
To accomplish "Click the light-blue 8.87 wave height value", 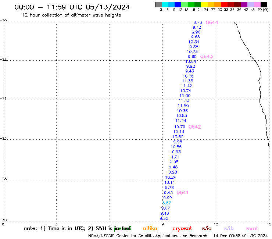I will tap(167, 203).
